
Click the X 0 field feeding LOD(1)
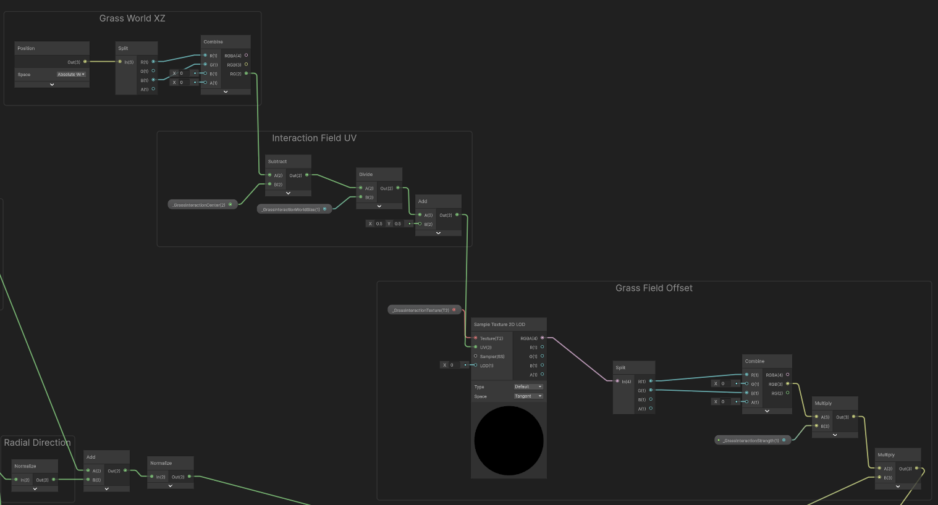pos(451,365)
